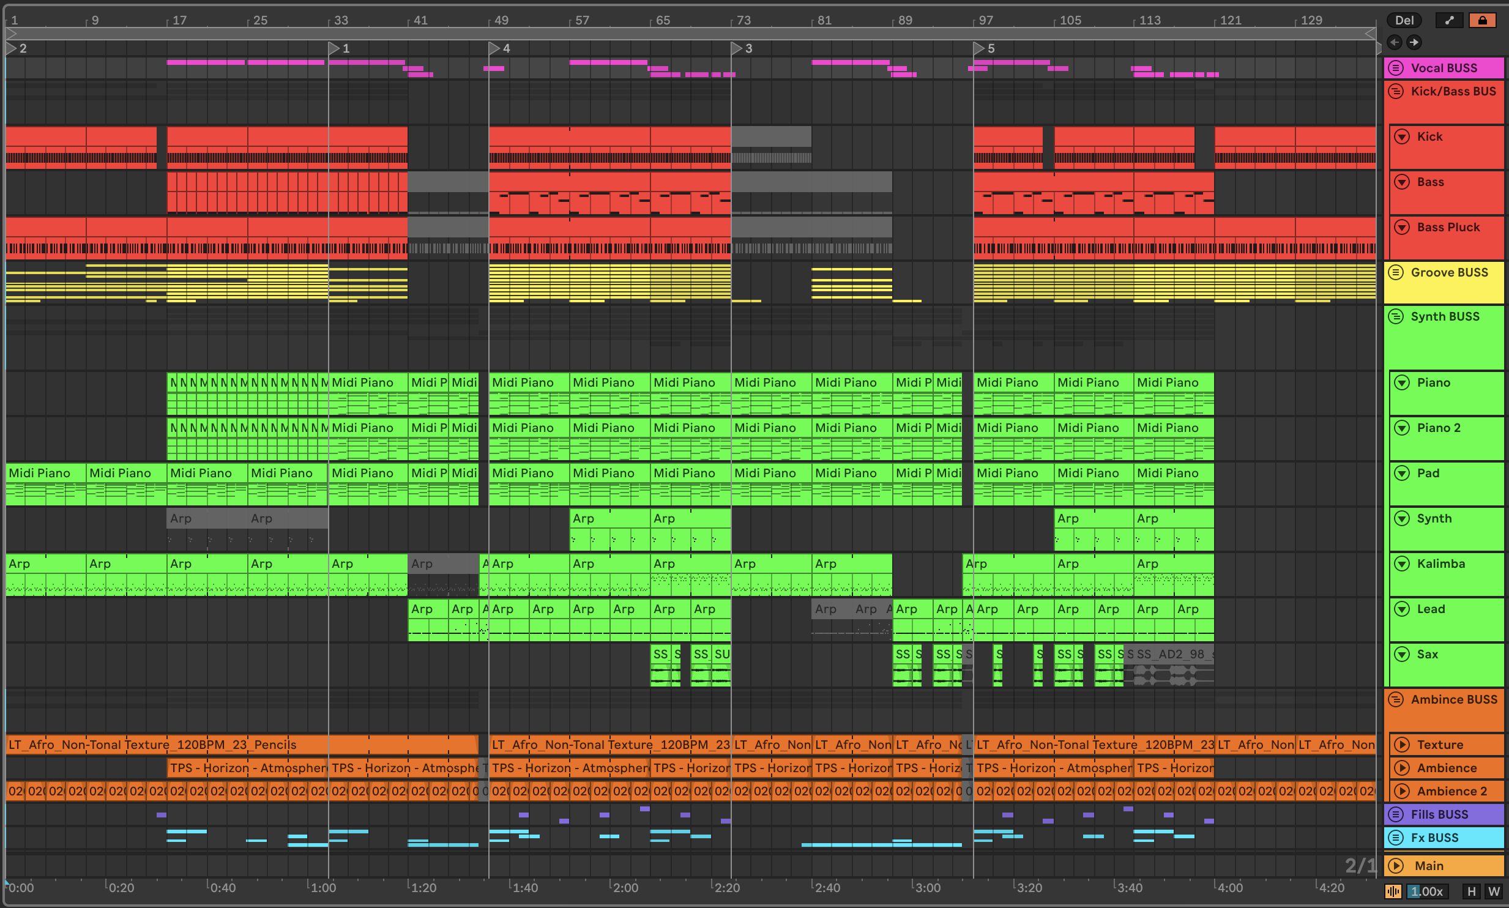Jump to next locator arrow
Screen dimensions: 1509x908
(1414, 42)
